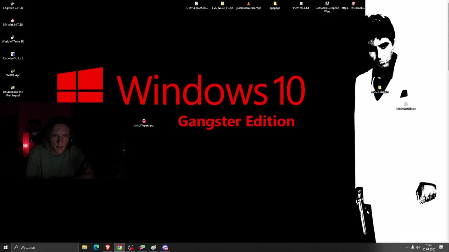Open the paint palette app in taskbar
The image size is (449, 252).
pyautogui.click(x=154, y=247)
